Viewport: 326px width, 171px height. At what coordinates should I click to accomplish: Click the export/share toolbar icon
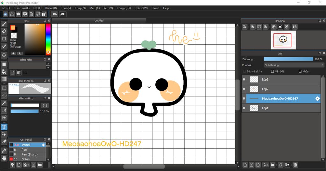tap(12, 14)
